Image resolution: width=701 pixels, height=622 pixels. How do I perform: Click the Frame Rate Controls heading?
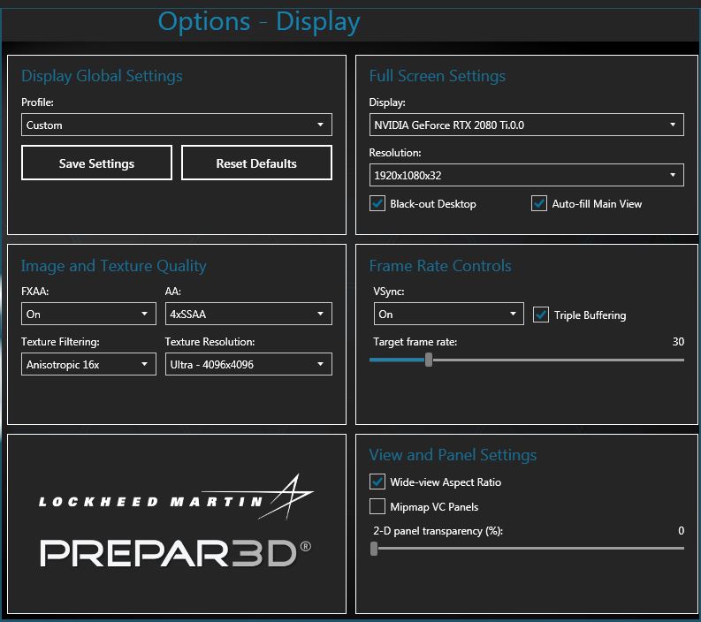click(x=440, y=266)
